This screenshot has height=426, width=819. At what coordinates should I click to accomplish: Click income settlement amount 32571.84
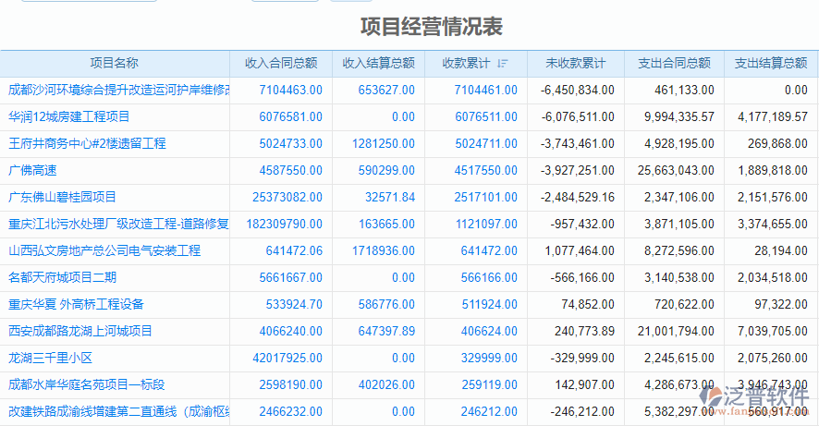click(x=390, y=197)
